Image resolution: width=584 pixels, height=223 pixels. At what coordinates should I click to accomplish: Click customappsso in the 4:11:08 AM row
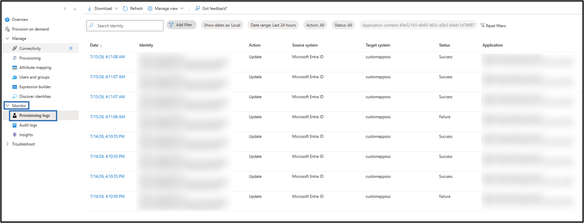coord(378,57)
